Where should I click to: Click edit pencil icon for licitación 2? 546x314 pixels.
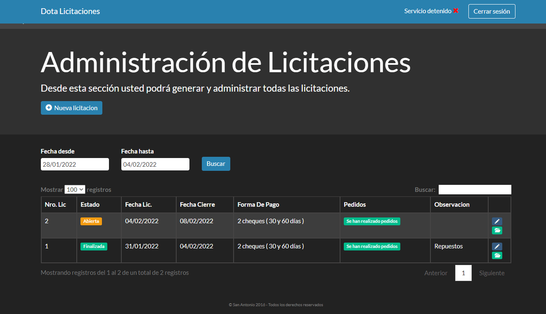[497, 222]
